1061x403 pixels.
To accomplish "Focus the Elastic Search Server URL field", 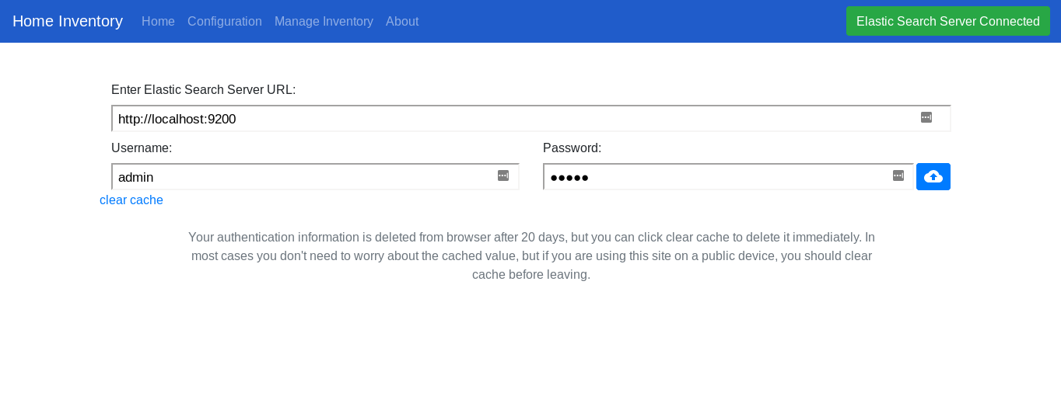I will [x=531, y=119].
